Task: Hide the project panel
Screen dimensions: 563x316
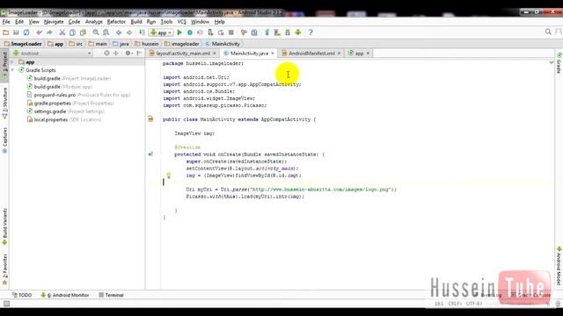Action: (x=139, y=53)
